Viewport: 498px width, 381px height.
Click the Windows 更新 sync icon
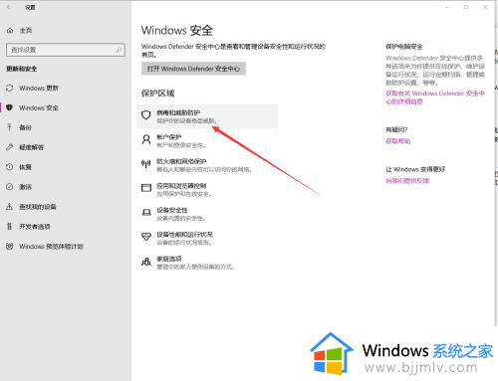point(10,89)
